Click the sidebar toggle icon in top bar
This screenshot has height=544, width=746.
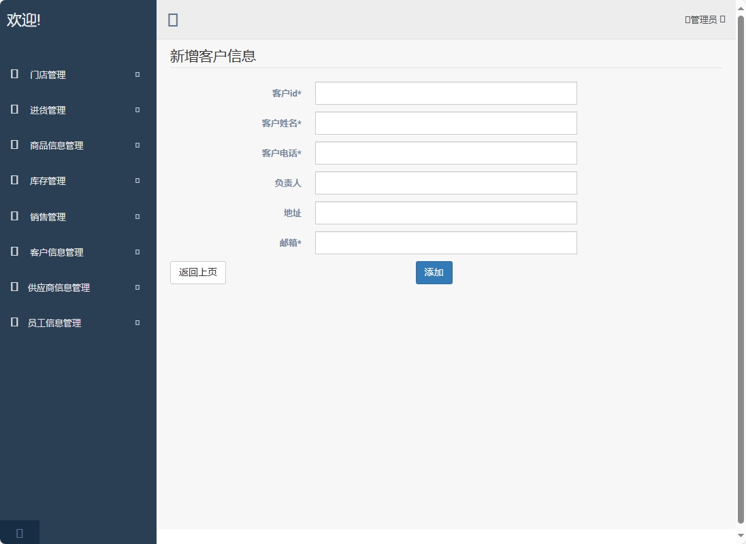(172, 20)
